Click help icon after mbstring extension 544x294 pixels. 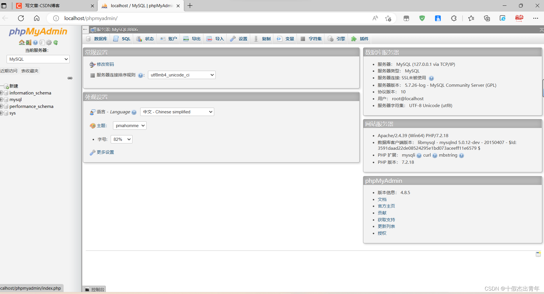click(461, 155)
